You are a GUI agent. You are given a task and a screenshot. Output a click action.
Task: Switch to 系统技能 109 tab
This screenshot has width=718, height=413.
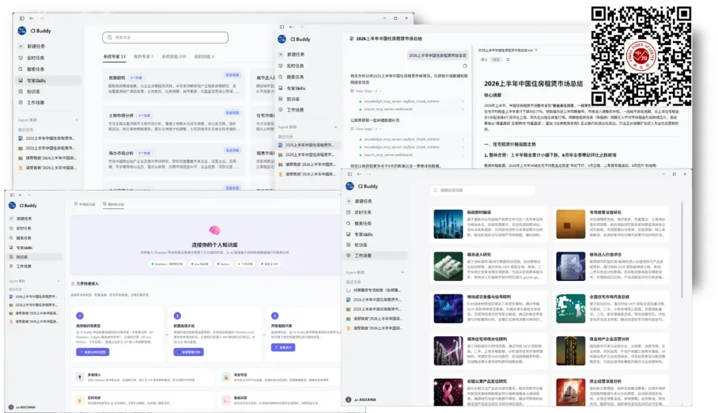[174, 56]
